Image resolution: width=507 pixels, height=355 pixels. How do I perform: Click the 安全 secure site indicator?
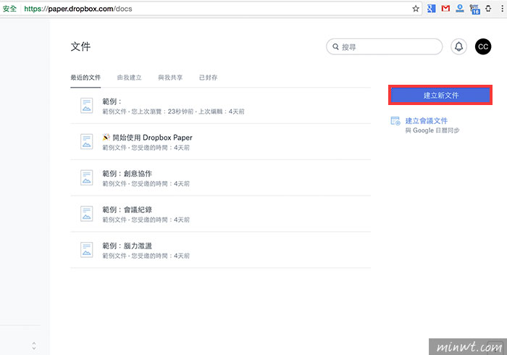click(x=9, y=9)
